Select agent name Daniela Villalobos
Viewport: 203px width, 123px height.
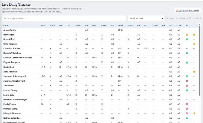pyautogui.click(x=12, y=53)
